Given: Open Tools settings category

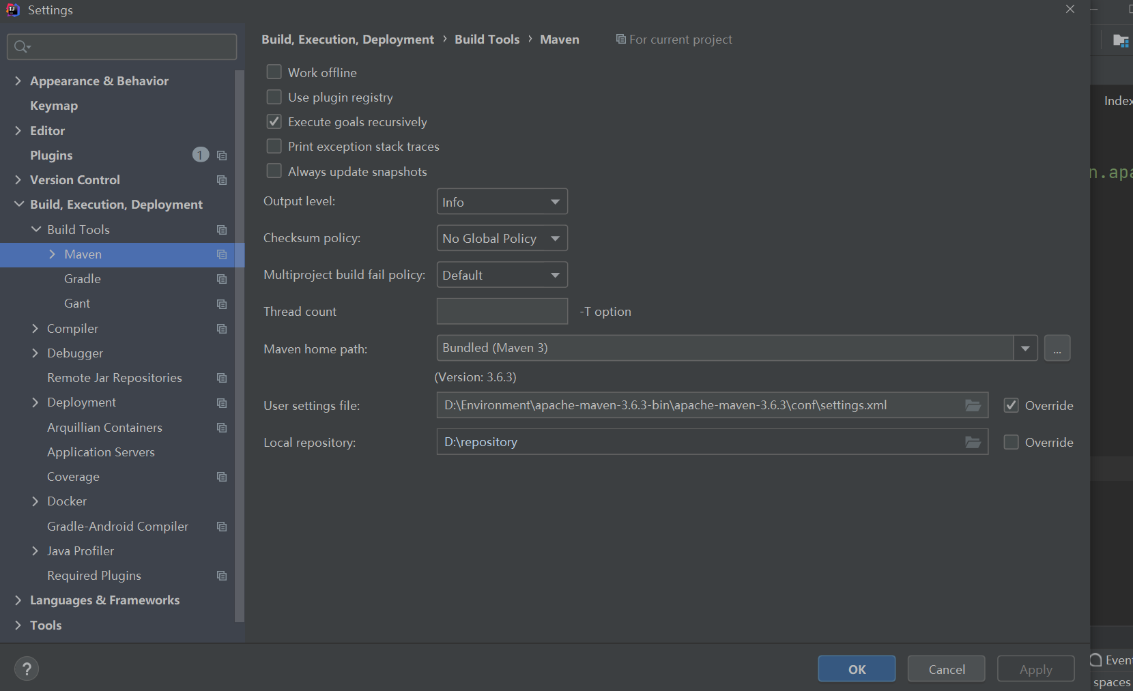Looking at the screenshot, I should 46,626.
